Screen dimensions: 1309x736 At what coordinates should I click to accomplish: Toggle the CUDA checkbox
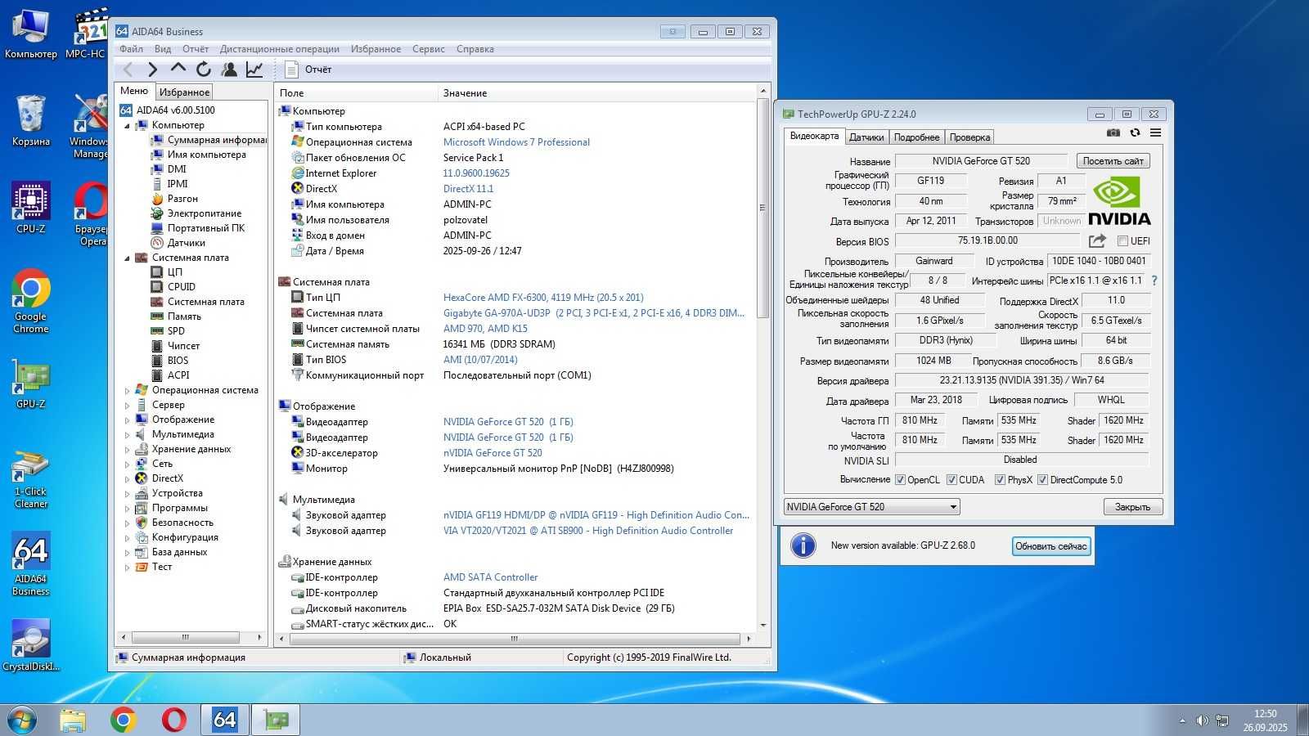click(951, 480)
